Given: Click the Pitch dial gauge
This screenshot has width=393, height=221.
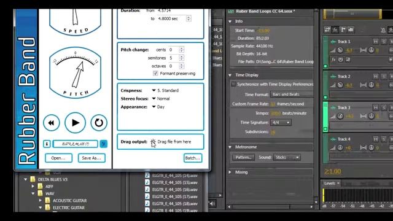Looking at the screenshot, I should [75, 72].
